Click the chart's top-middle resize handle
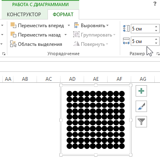Viewport: 160px width, 157px height. point(96,85)
